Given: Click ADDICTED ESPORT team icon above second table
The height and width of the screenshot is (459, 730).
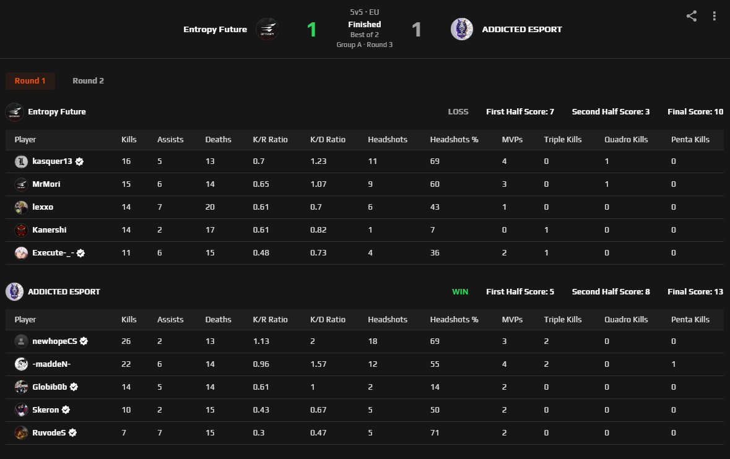Looking at the screenshot, I should (x=14, y=291).
